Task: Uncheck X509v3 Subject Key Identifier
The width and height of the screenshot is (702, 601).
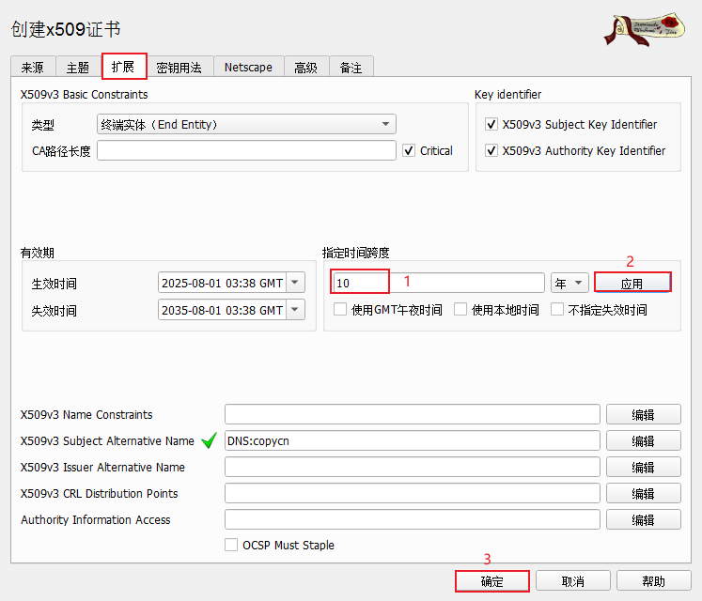Action: point(491,124)
